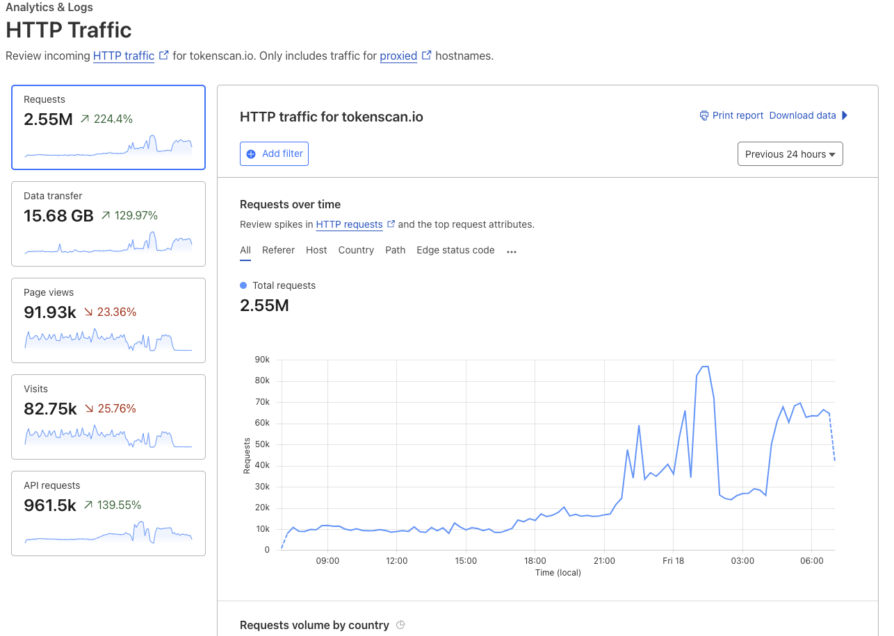
Task: Click the 23.36% decrease on Page views
Action: click(x=110, y=312)
